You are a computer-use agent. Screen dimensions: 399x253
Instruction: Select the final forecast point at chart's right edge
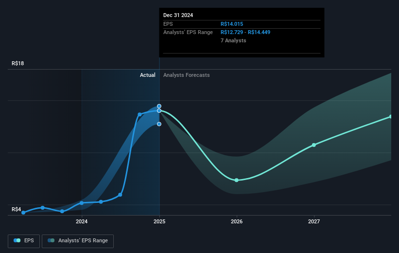[x=391, y=117]
